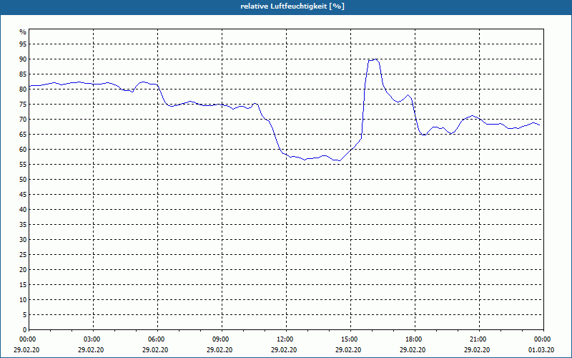572x358 pixels.
Task: Select the y-axis label '45'
Action: (x=23, y=194)
